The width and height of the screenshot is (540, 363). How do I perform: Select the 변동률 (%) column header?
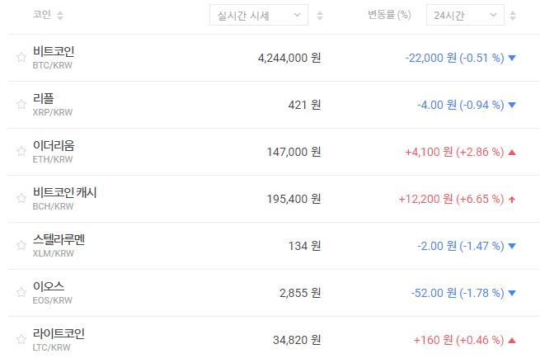point(389,15)
